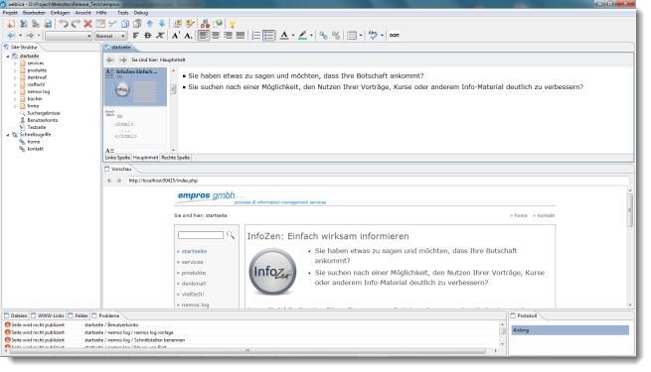
Task: Select Suchergebnisse in site tree
Action: pyautogui.click(x=44, y=113)
